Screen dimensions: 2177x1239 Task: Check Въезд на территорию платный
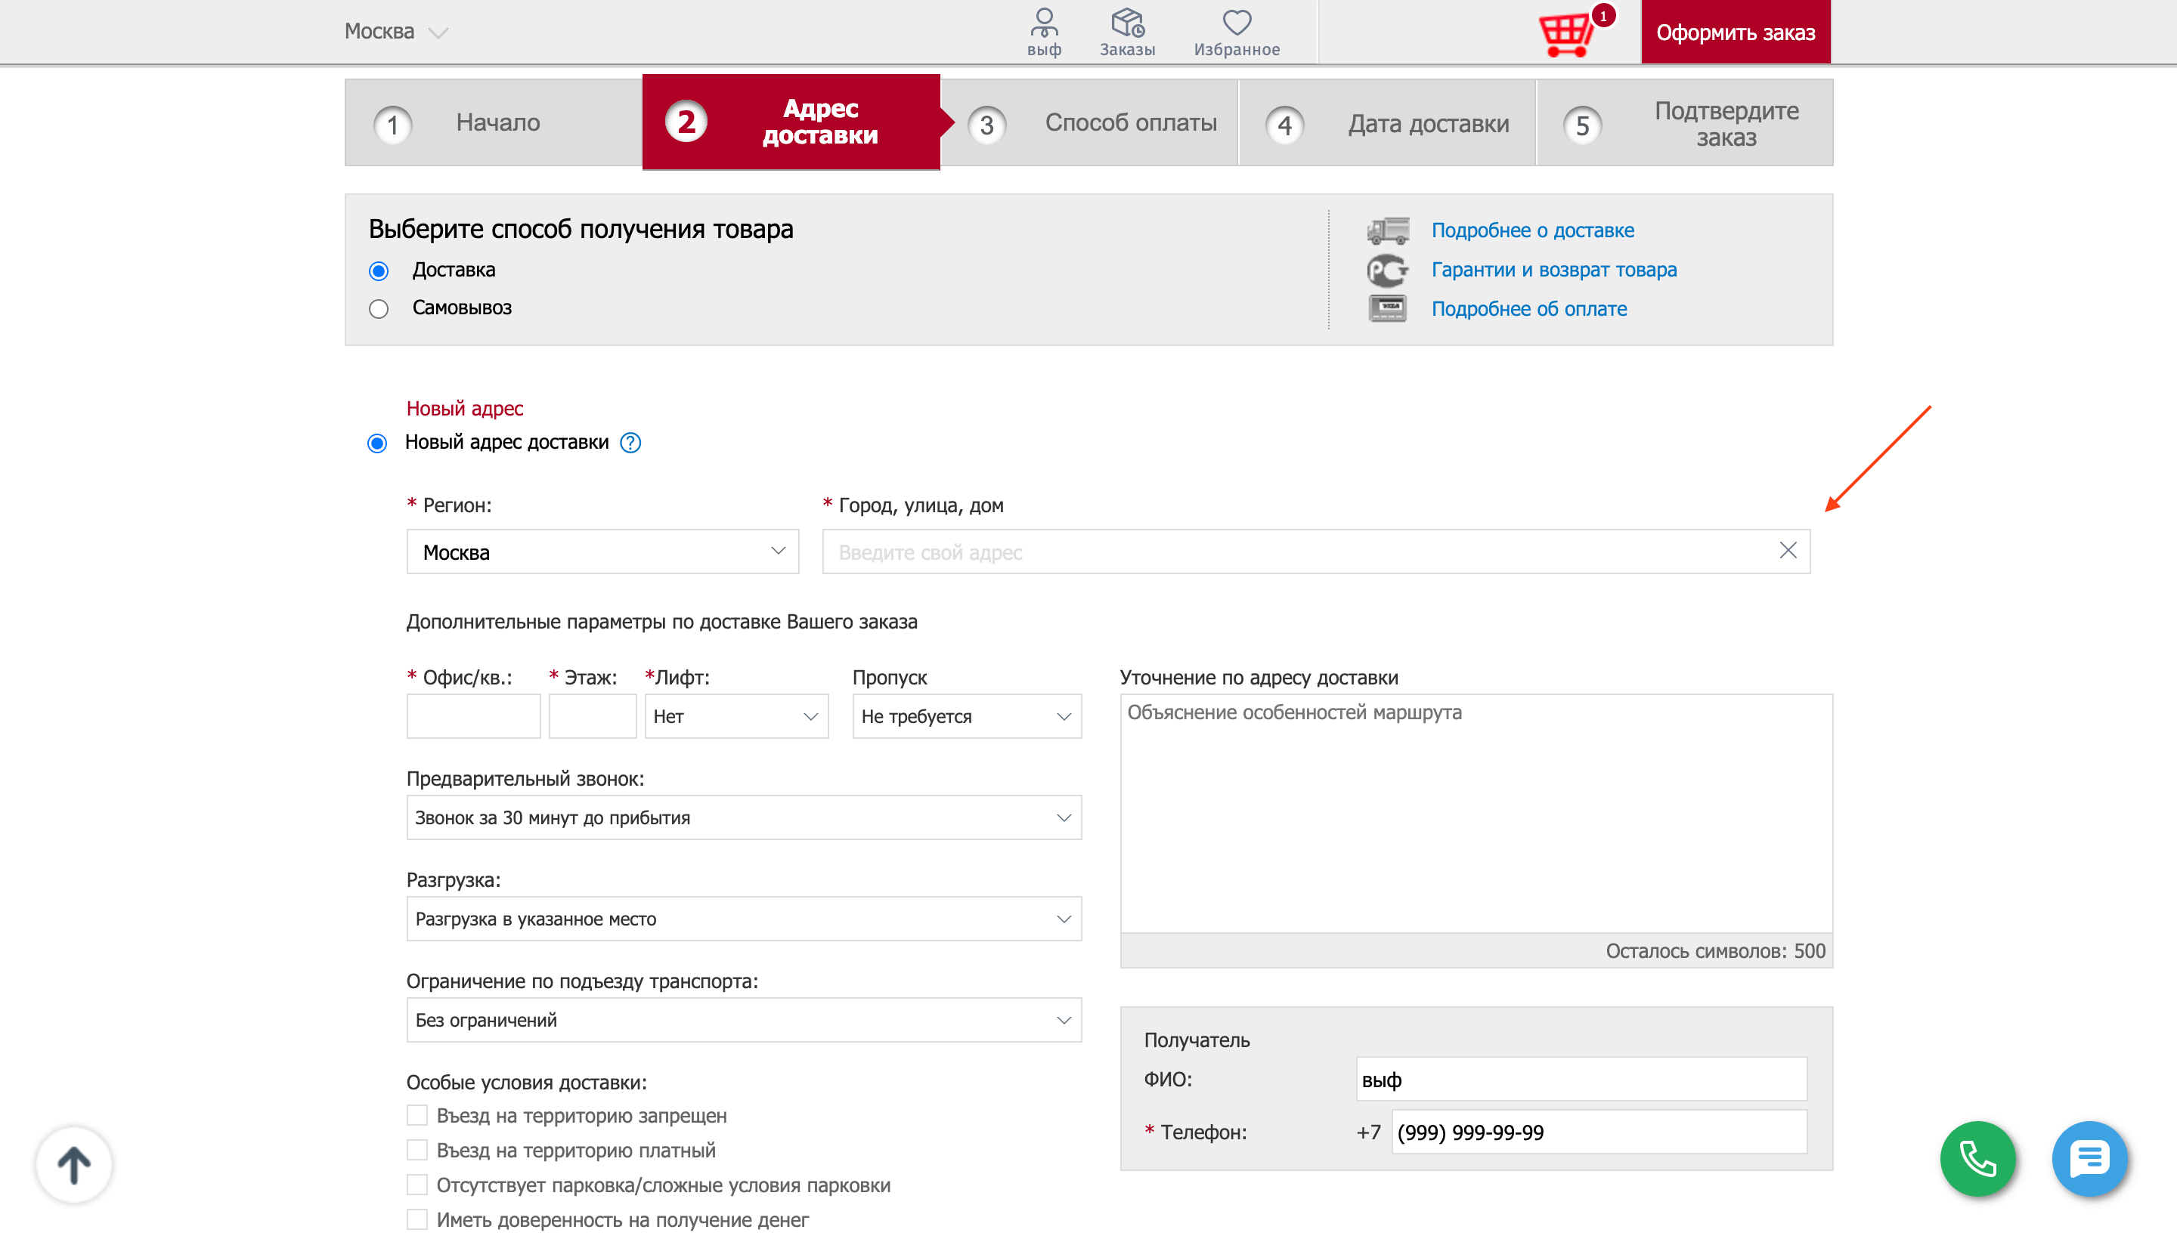(417, 1150)
